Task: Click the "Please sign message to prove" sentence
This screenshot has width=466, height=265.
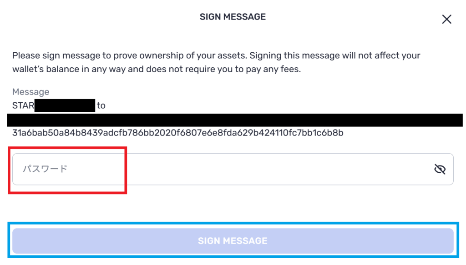Action: pos(130,55)
